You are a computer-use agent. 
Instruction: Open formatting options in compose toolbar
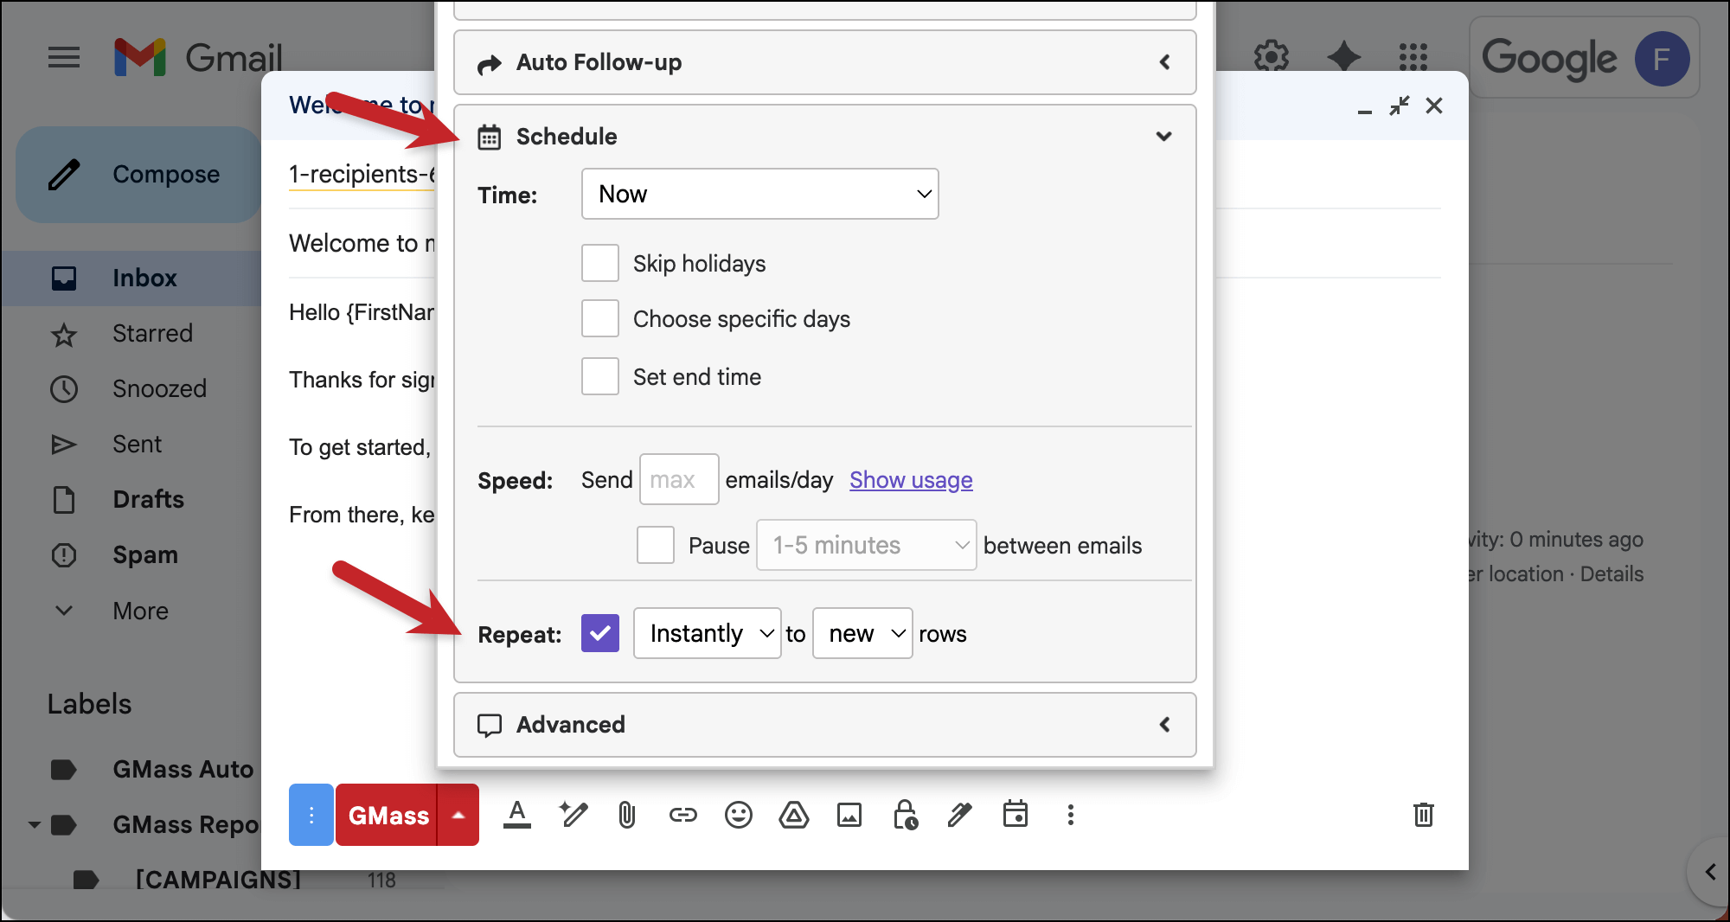(517, 814)
